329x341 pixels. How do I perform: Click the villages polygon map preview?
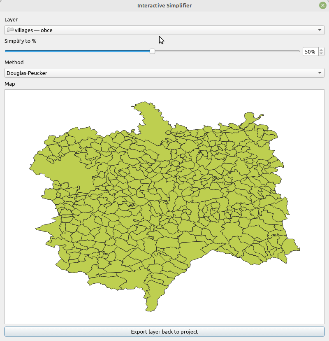[164, 207]
